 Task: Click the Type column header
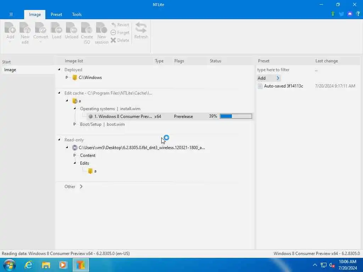tap(159, 61)
